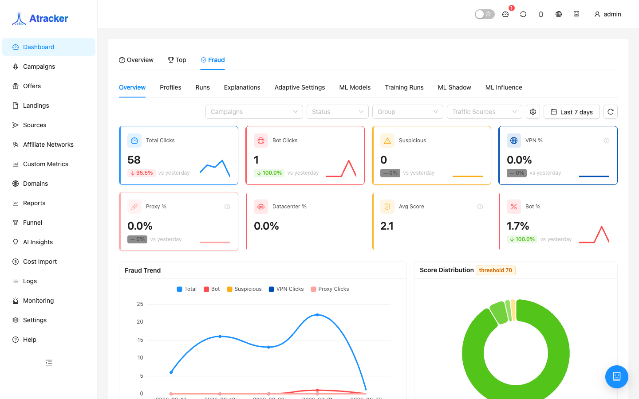This screenshot has width=639, height=399.
Task: Toggle Proxy Clicks series in chart legend
Action: 330,289
